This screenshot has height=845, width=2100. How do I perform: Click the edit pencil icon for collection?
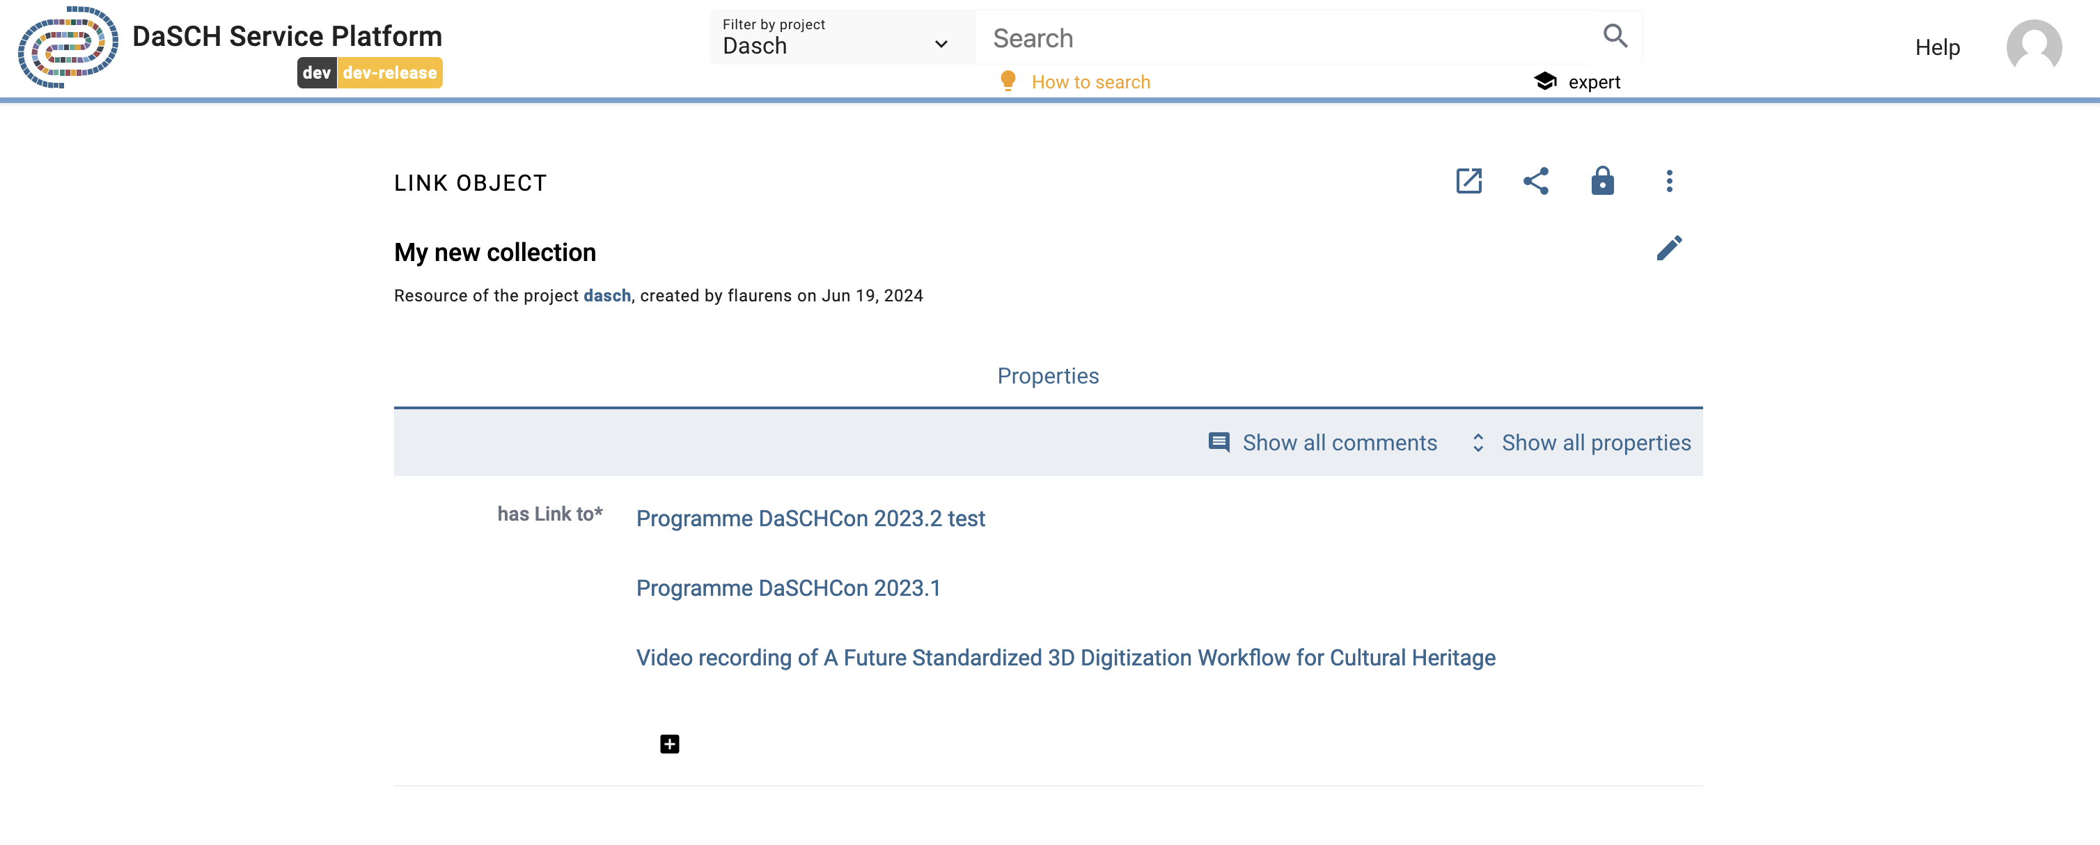click(x=1669, y=248)
